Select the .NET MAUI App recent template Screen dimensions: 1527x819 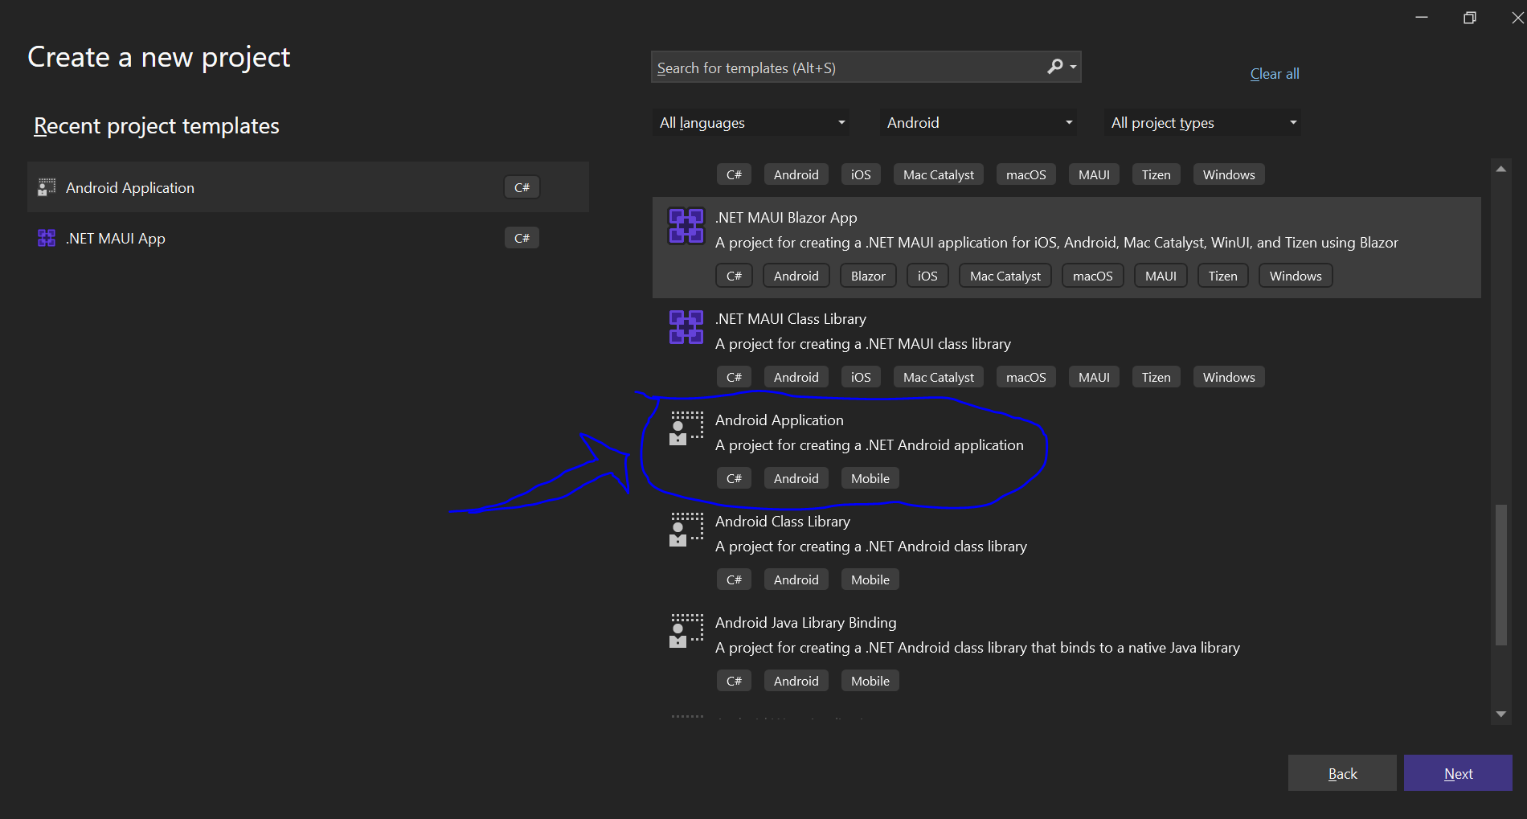(x=241, y=238)
